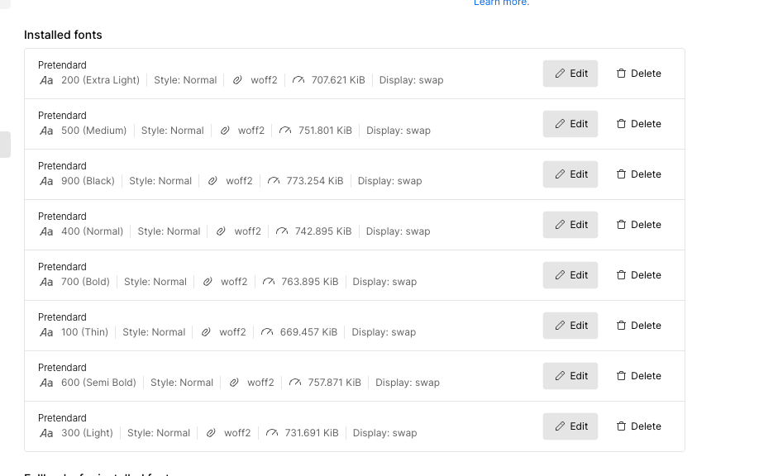Open the Learn more link
The height and width of the screenshot is (476, 778).
(501, 2)
